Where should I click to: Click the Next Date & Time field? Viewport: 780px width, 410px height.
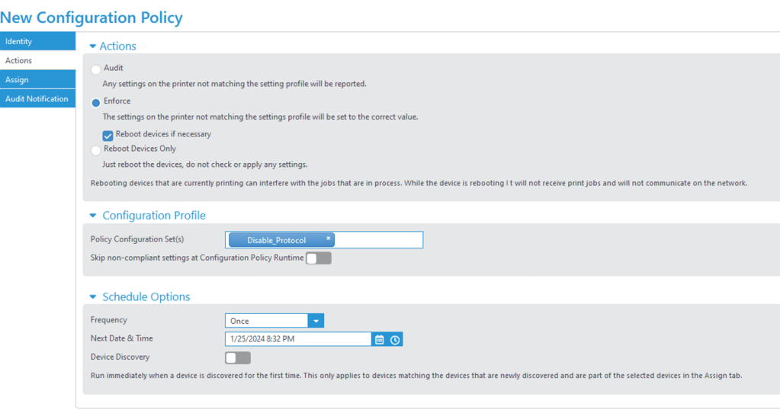[x=297, y=339]
